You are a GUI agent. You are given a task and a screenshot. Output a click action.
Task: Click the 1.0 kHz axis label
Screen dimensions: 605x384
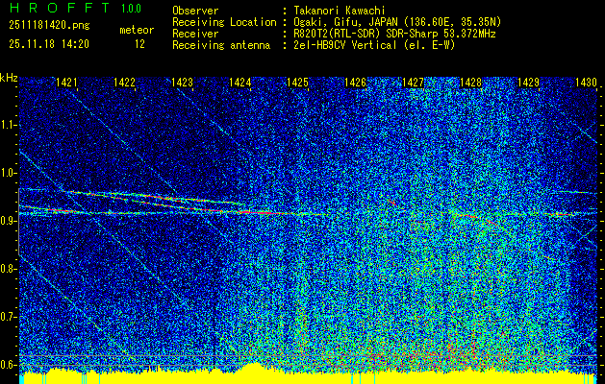8,173
